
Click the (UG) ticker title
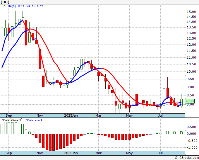5,2
